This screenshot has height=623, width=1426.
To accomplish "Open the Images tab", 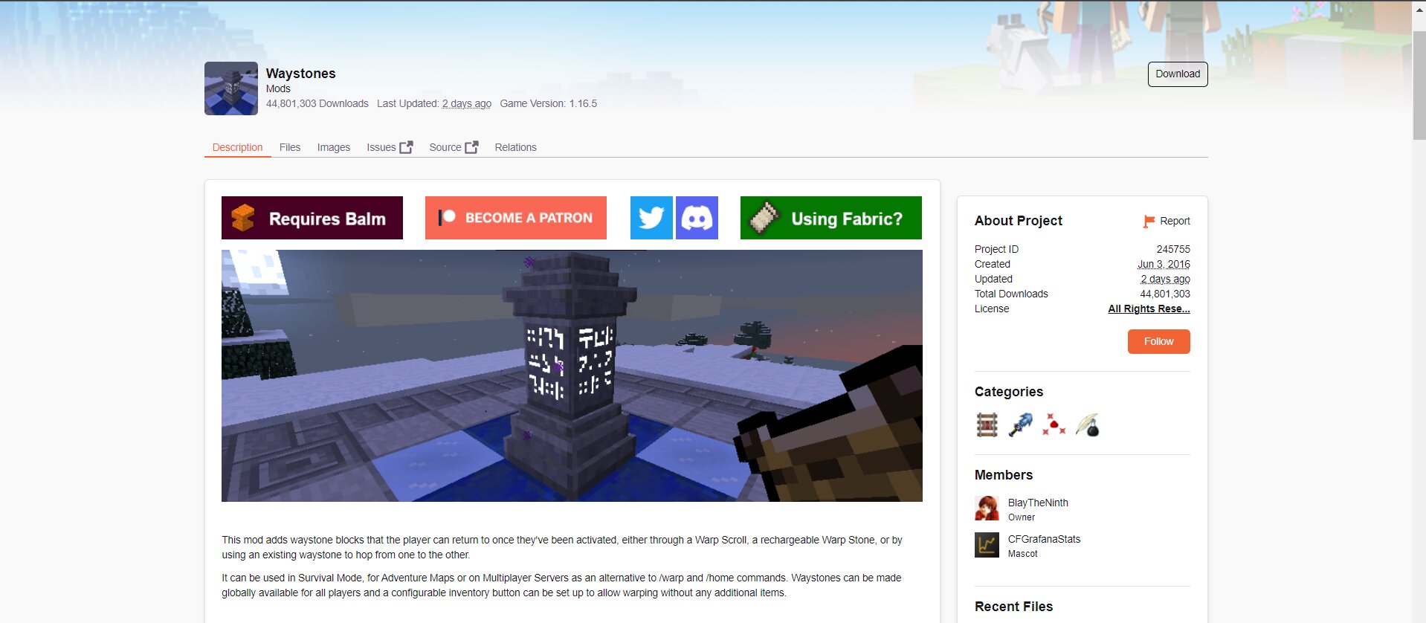I will coord(334,147).
